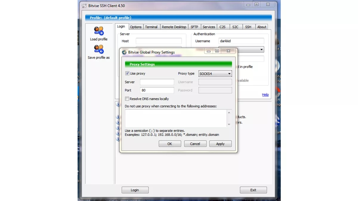
Task: Enable Resolve DNS names locally
Action: (127, 99)
